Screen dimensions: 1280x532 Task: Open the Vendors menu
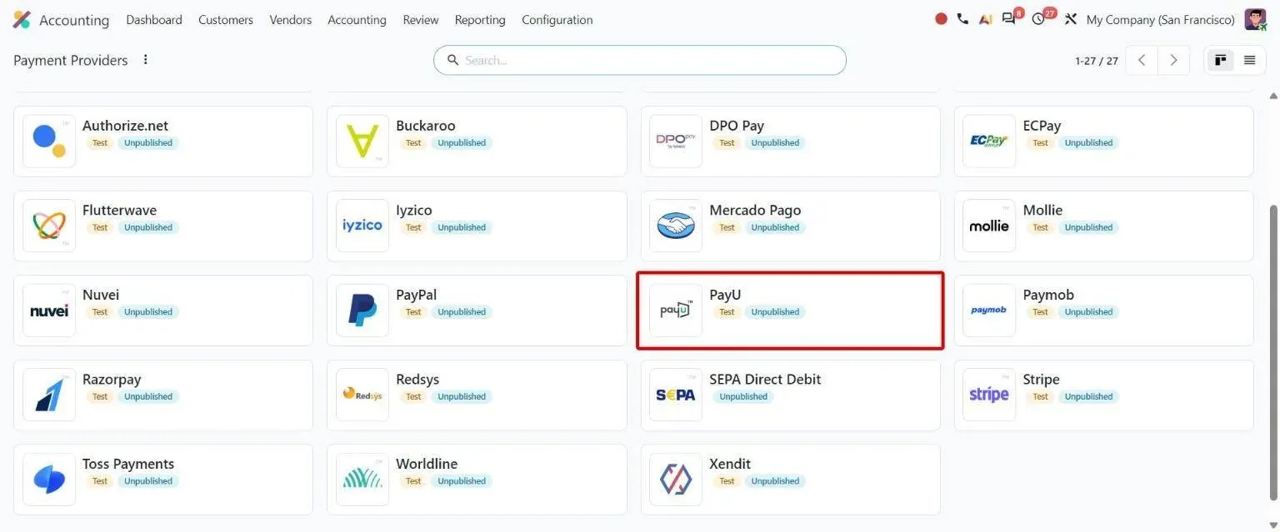coord(291,19)
